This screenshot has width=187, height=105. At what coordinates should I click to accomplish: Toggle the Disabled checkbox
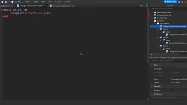[172, 90]
